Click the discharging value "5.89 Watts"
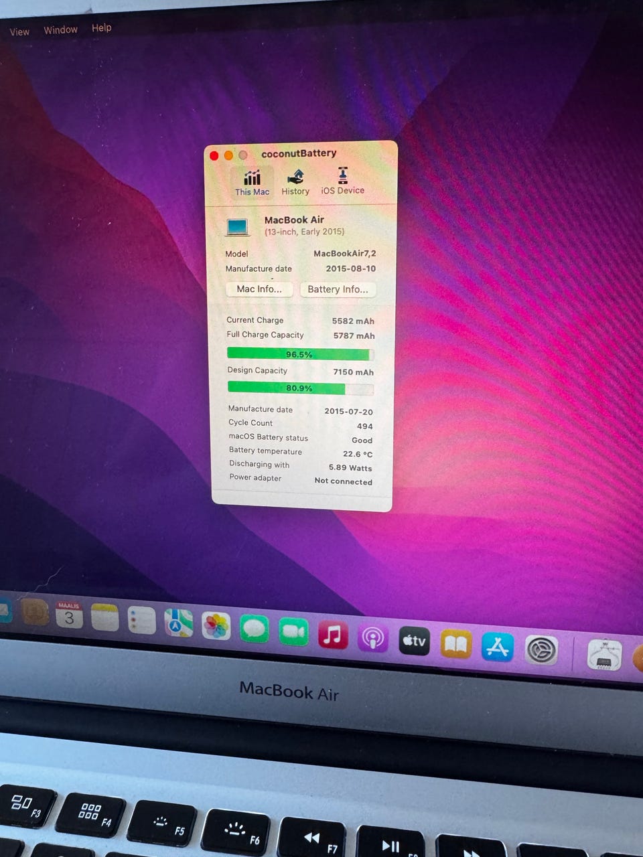The image size is (643, 857). 350,468
